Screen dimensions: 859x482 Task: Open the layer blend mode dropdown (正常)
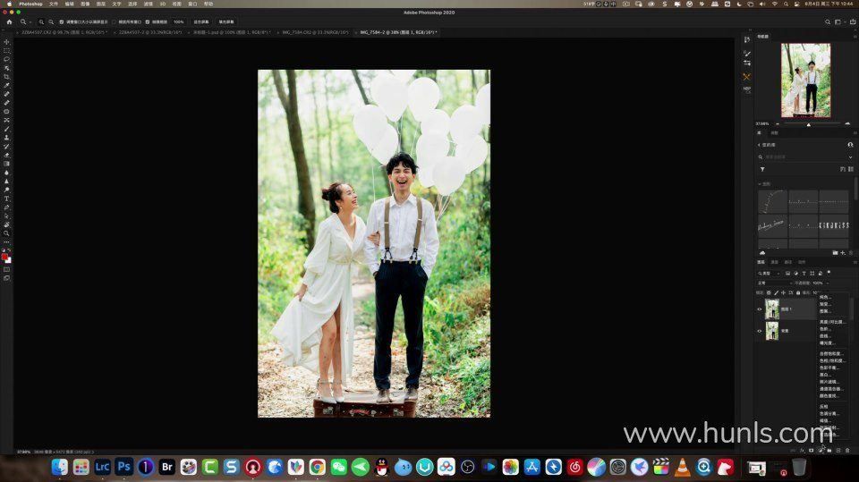pos(772,283)
